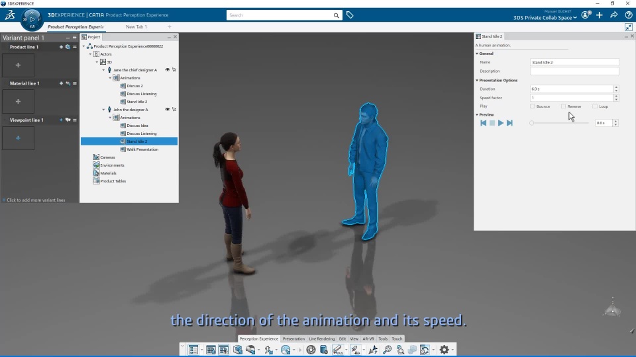Stop the animation preview
Image resolution: width=636 pixels, height=357 pixels.
(492, 123)
